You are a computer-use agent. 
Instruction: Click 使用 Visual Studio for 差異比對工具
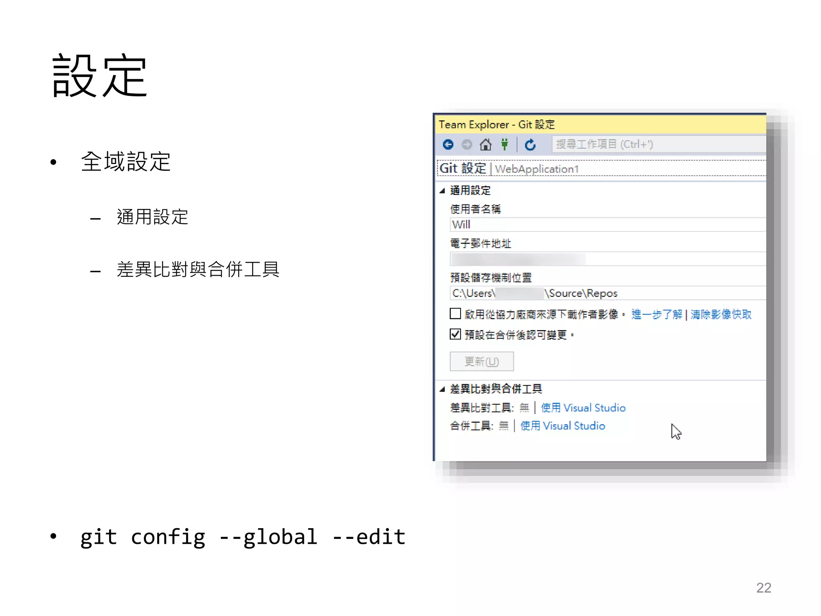pyautogui.click(x=583, y=408)
